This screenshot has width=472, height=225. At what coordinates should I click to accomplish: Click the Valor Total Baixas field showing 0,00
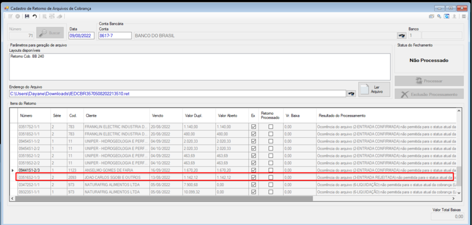click(x=447, y=216)
